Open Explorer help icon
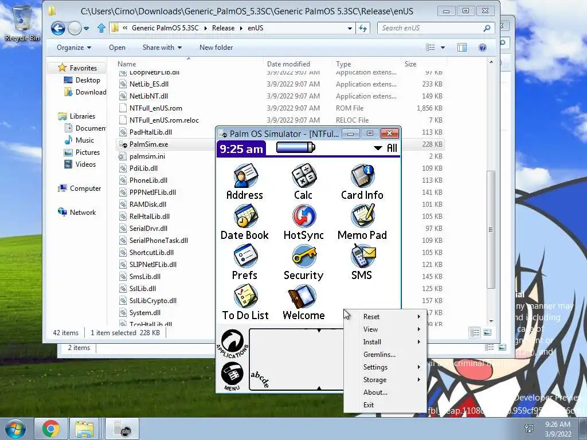This screenshot has height=440, width=587. point(483,48)
